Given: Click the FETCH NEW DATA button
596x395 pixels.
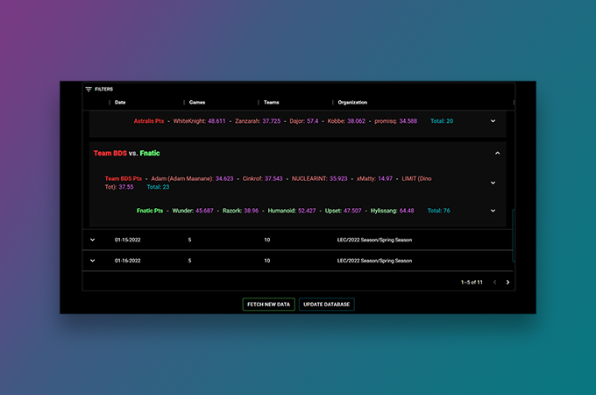Looking at the screenshot, I should pos(269,305).
